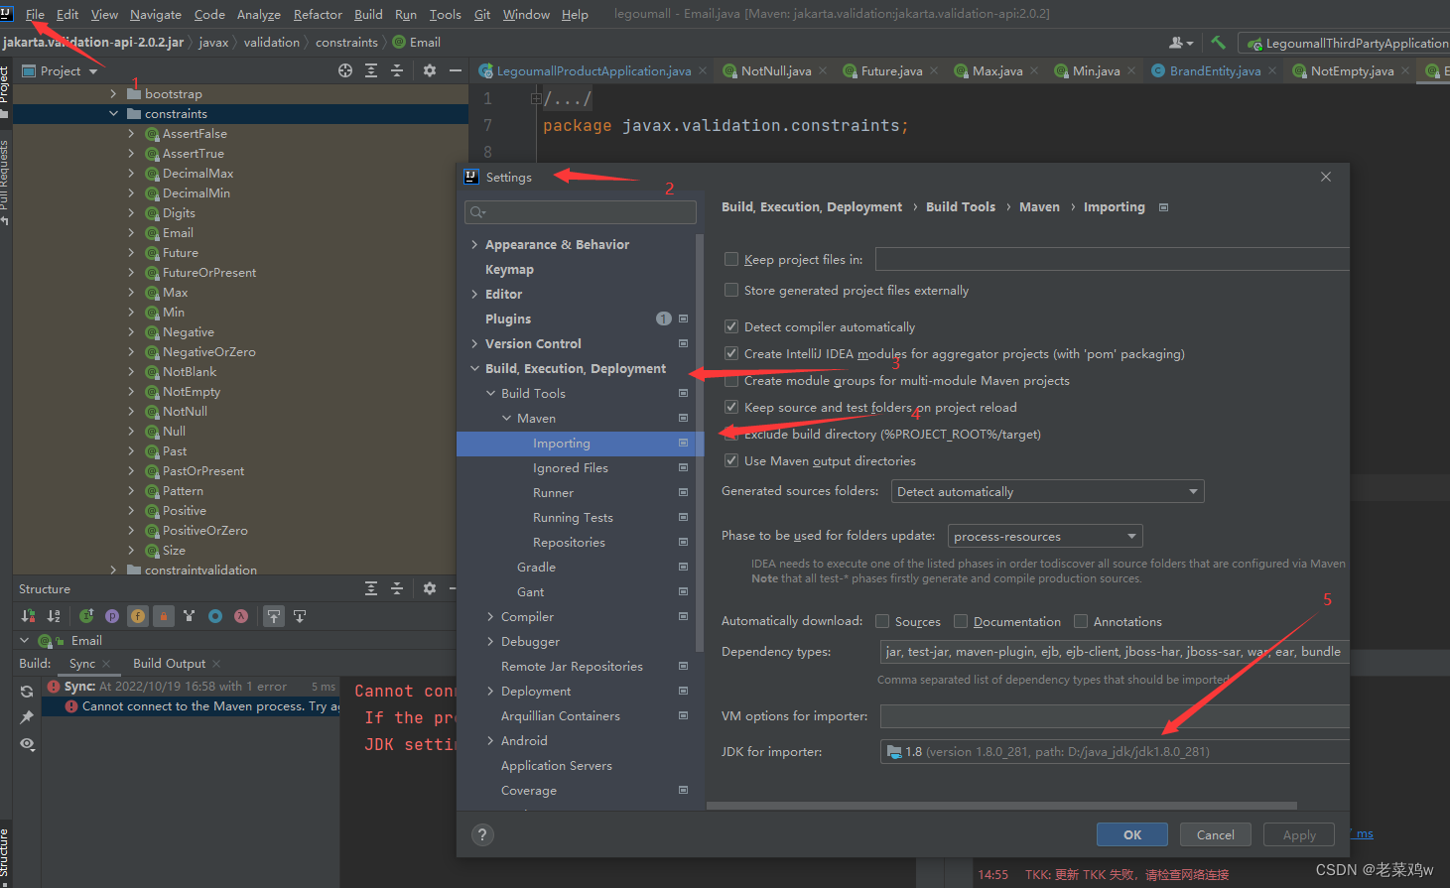
Task: Click expand all icon in Project panel header
Action: coord(371,70)
